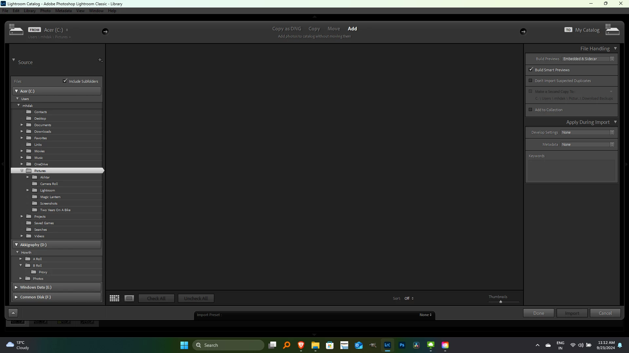Adjust the Thumbnails size slider
Viewport: 629px width, 353px height.
pos(501,302)
